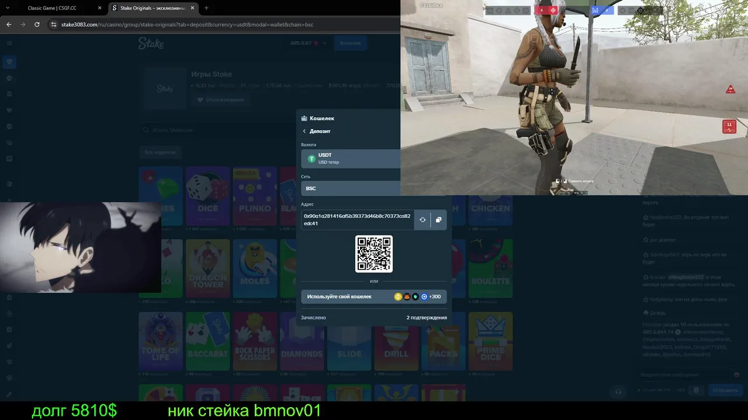Copy the USDT deposit address

(x=438, y=220)
